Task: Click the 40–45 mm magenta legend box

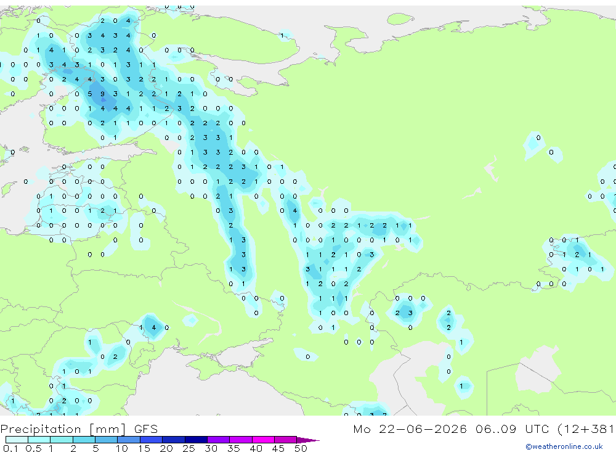Action: coord(264,440)
